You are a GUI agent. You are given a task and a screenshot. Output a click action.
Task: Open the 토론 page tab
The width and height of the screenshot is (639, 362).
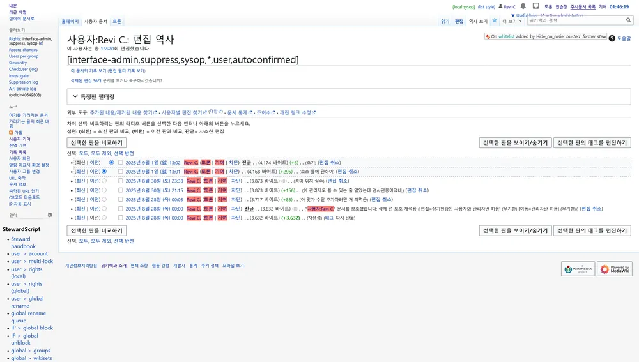click(117, 21)
